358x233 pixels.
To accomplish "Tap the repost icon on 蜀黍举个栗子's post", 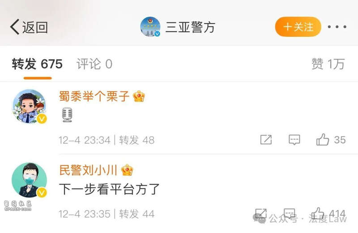I will tap(266, 140).
